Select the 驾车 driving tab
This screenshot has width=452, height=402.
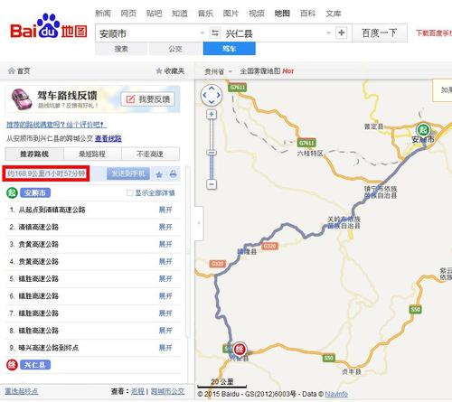point(230,49)
